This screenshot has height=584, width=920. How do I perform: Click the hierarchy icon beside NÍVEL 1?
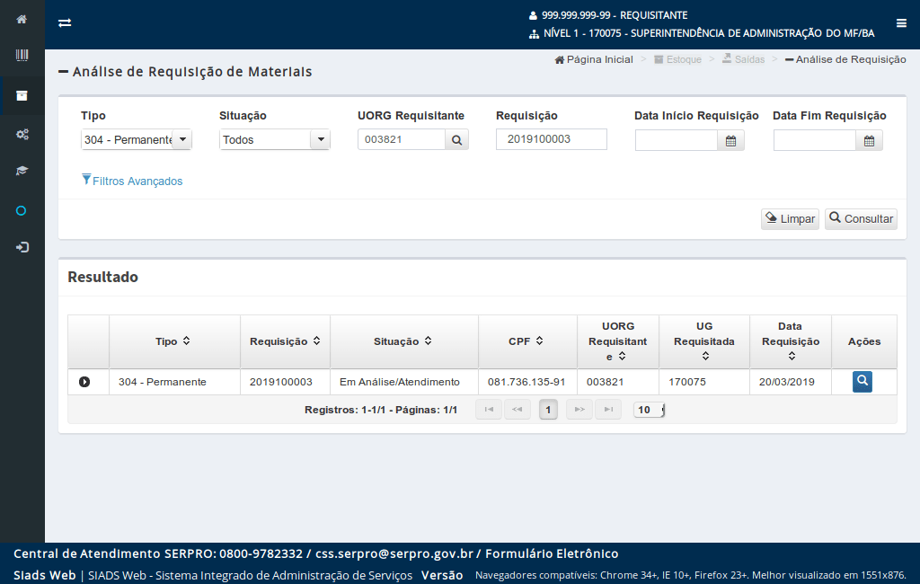[x=534, y=34]
